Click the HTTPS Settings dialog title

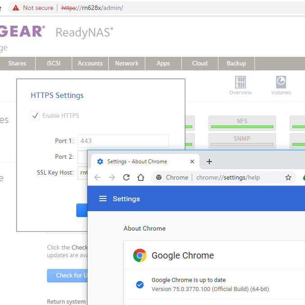click(57, 95)
